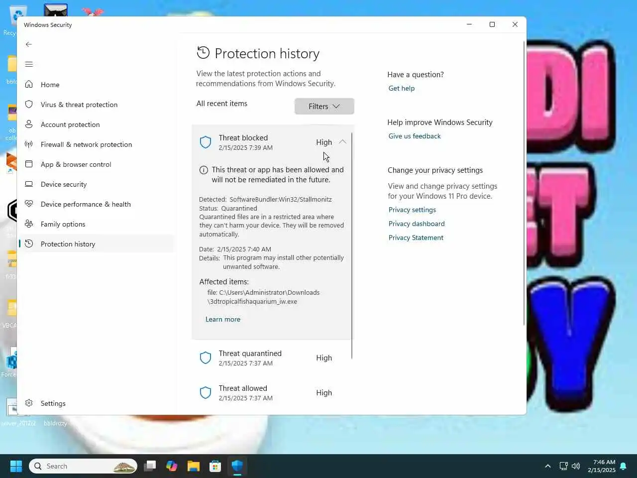Viewport: 637px width, 478px height.
Task: Click the "All recent items" label
Action: click(x=222, y=104)
